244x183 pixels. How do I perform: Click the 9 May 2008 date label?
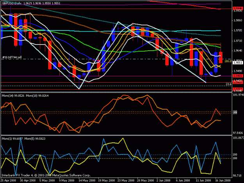67,180
